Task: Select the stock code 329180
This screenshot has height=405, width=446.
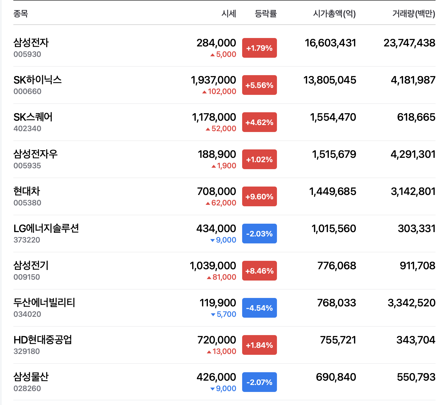Action: pyautogui.click(x=27, y=351)
